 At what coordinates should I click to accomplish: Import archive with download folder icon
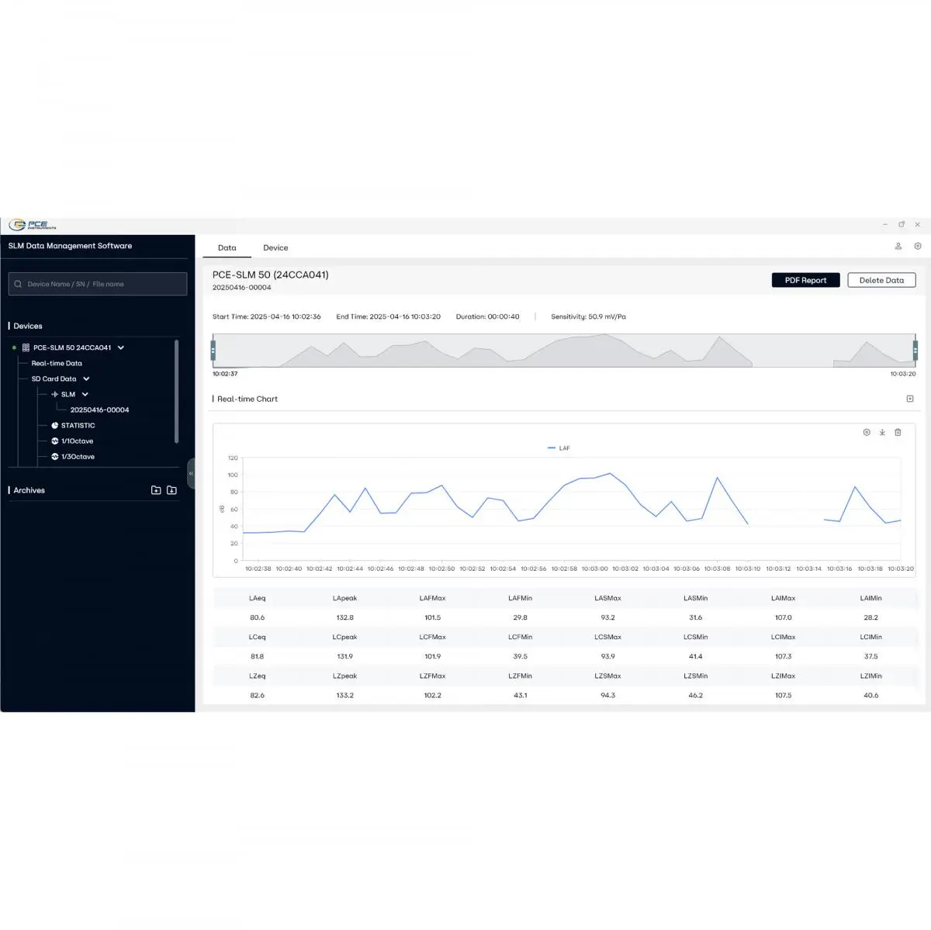tap(171, 490)
